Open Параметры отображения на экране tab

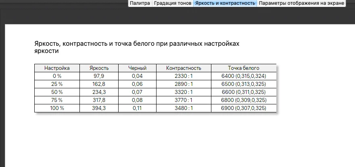pyautogui.click(x=301, y=3)
